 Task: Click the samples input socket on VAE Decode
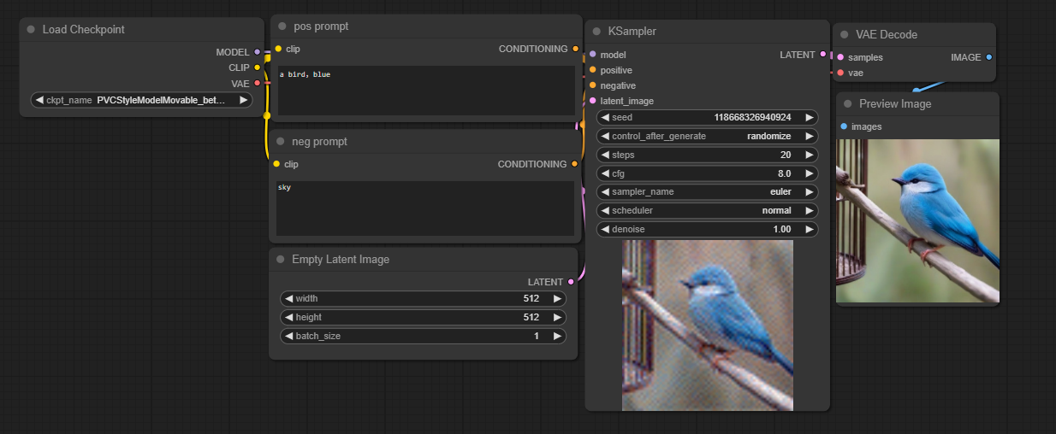coord(840,57)
